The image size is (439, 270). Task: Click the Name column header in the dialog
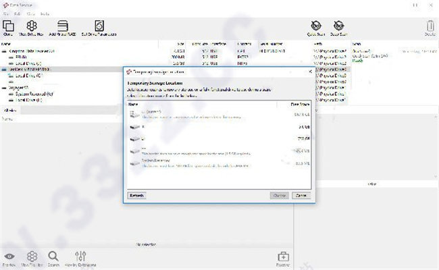[x=133, y=105]
